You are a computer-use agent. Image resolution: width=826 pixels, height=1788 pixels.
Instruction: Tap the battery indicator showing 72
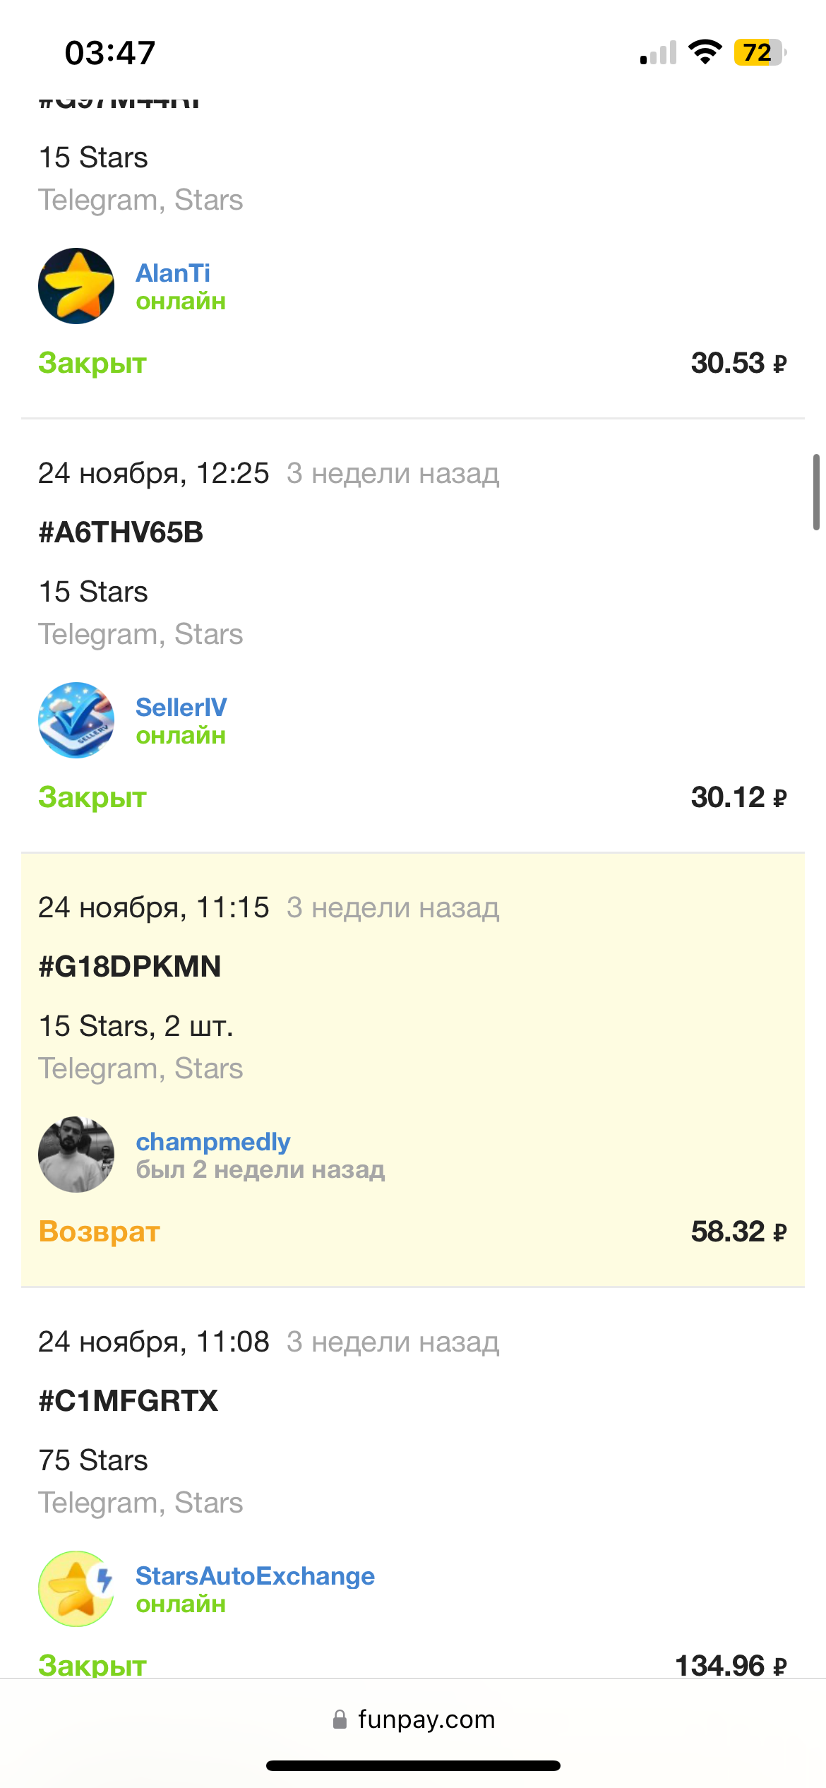click(x=760, y=52)
